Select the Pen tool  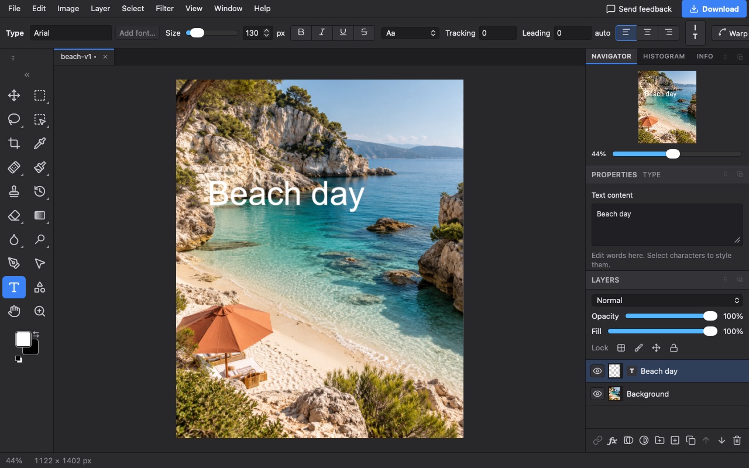(14, 263)
